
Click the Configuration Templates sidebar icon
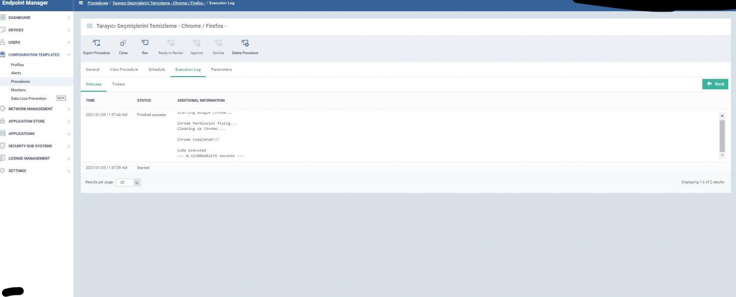coord(3,55)
